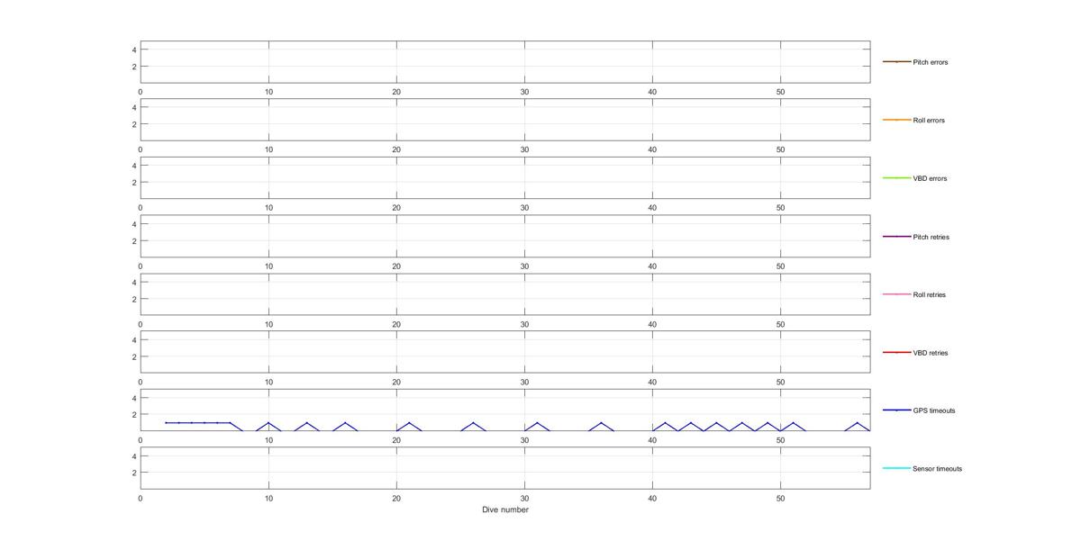Click the Roll errors legend label
The width and height of the screenshot is (1081, 550).
[929, 121]
